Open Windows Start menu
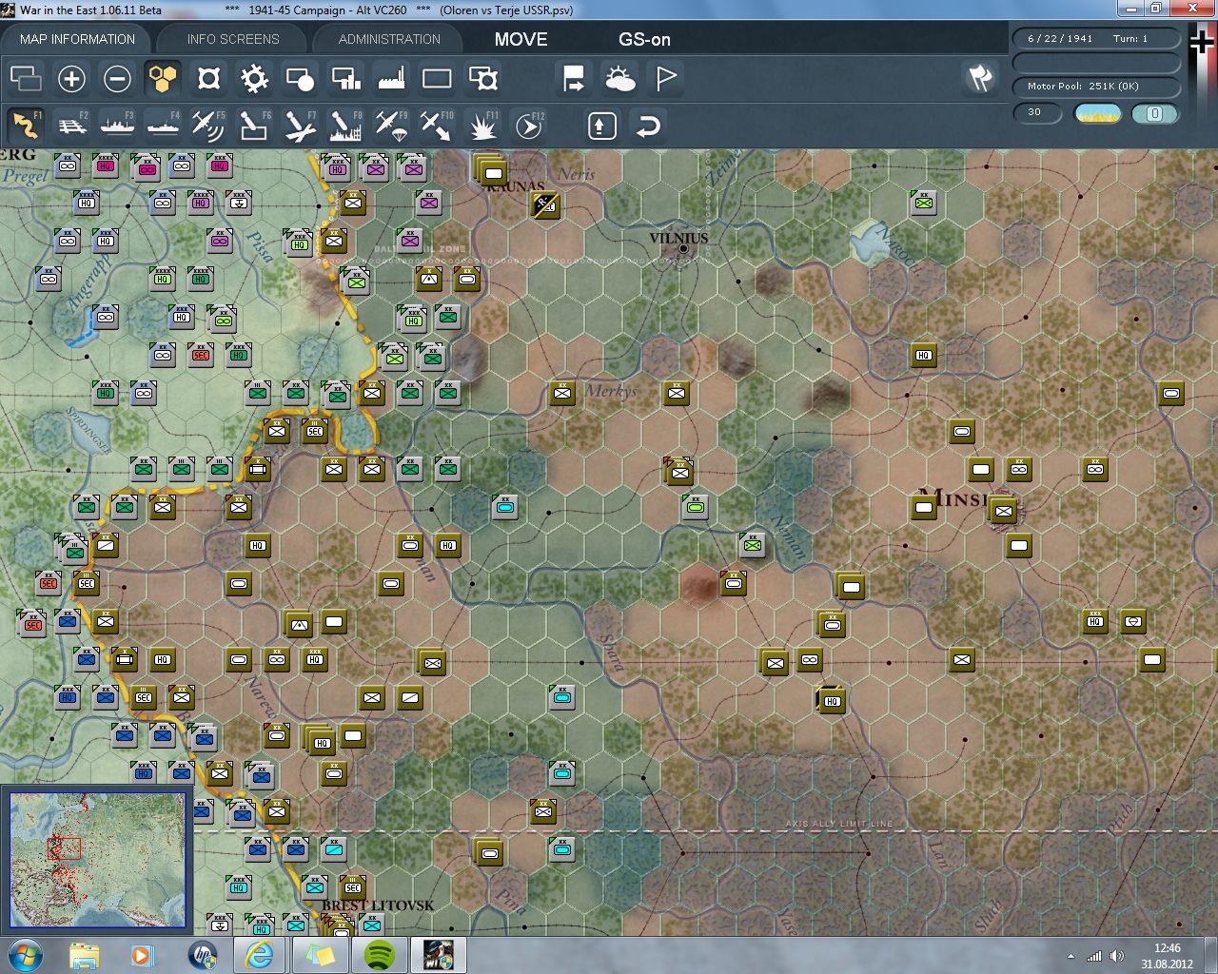The width and height of the screenshot is (1218, 974). (x=26, y=955)
